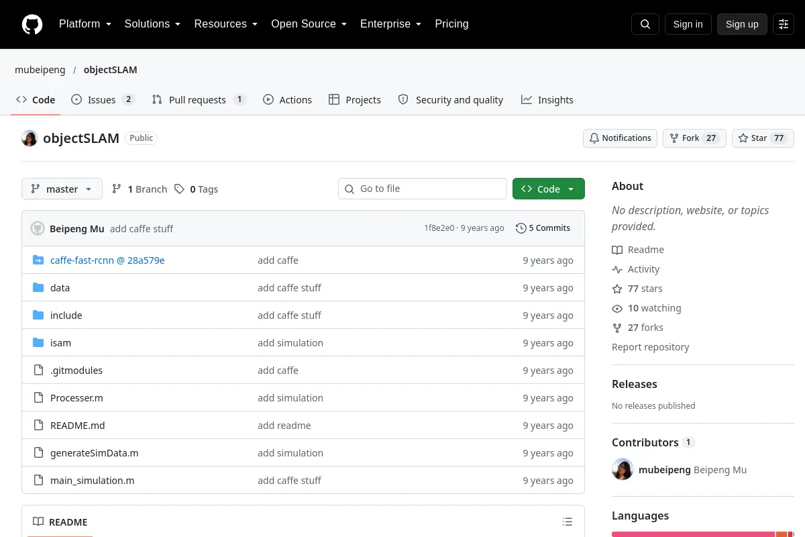Switch to the Insights tab

tap(547, 99)
